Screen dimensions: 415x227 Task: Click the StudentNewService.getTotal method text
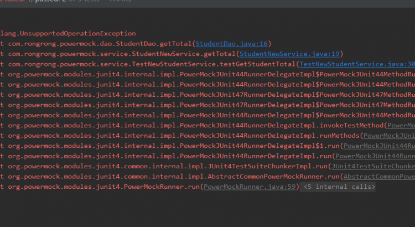point(183,54)
